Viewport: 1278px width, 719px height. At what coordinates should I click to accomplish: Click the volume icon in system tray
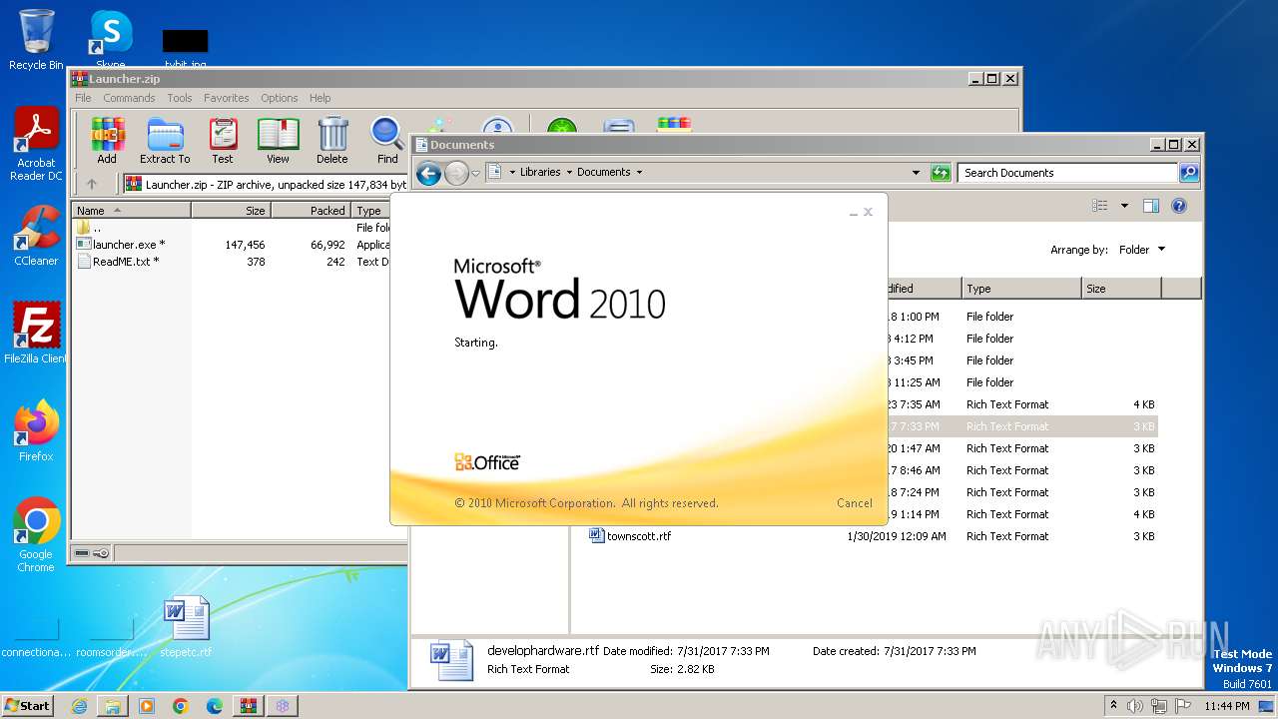[1135, 706]
